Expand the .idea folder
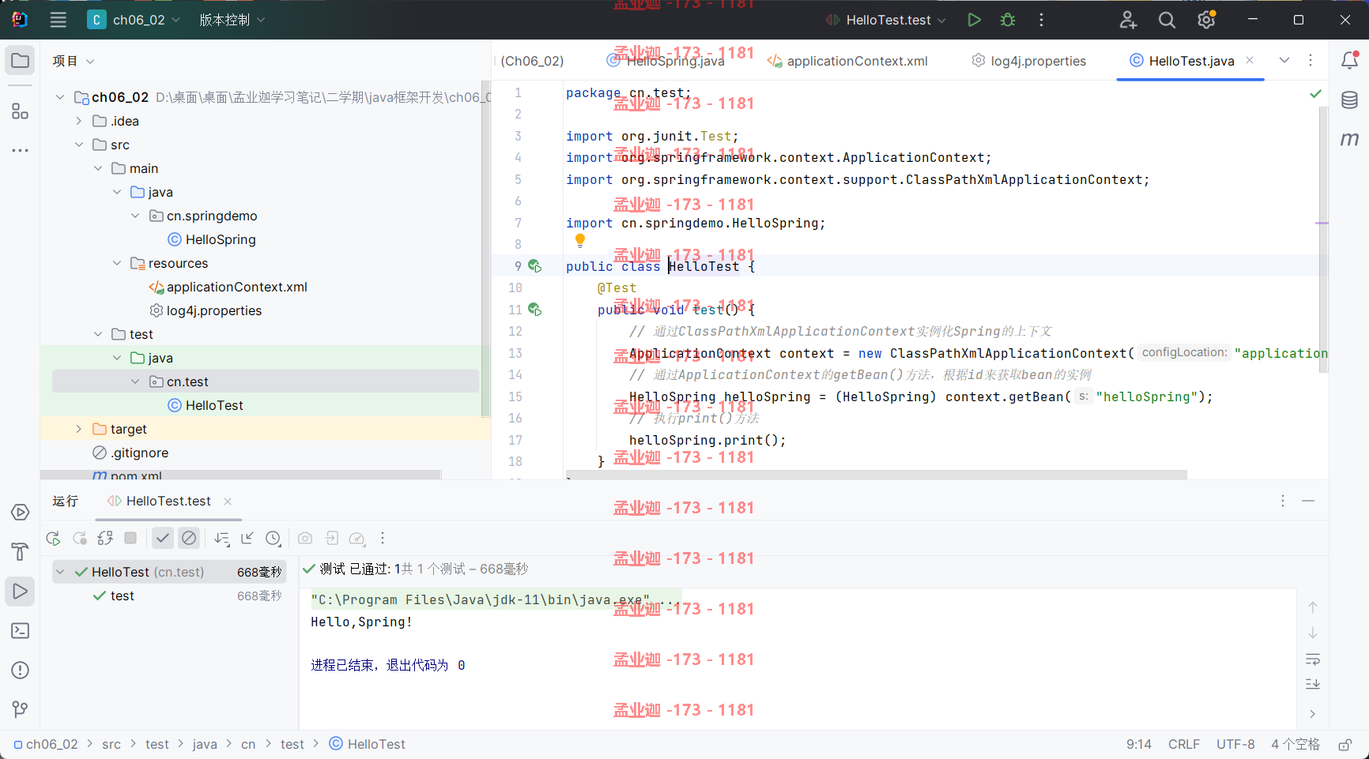 [78, 121]
